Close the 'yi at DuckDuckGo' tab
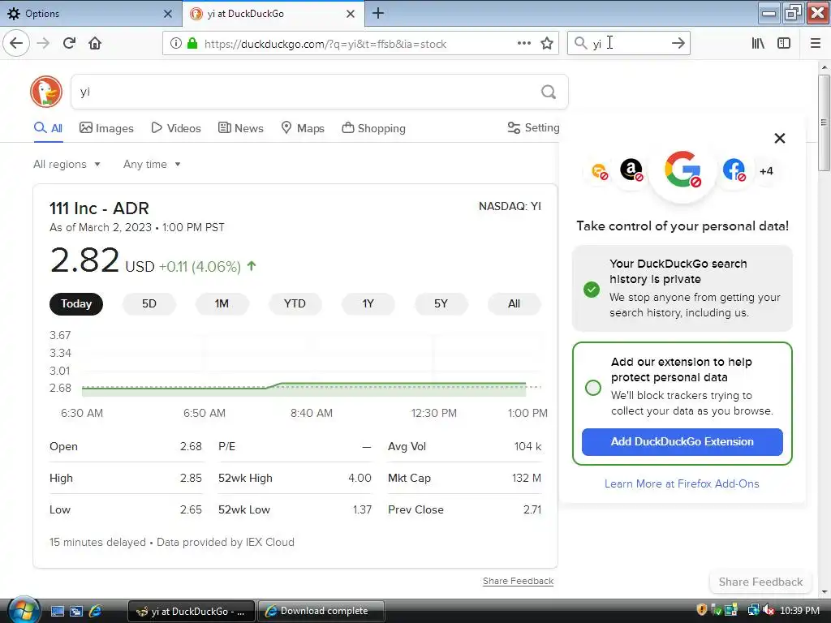 tap(351, 14)
